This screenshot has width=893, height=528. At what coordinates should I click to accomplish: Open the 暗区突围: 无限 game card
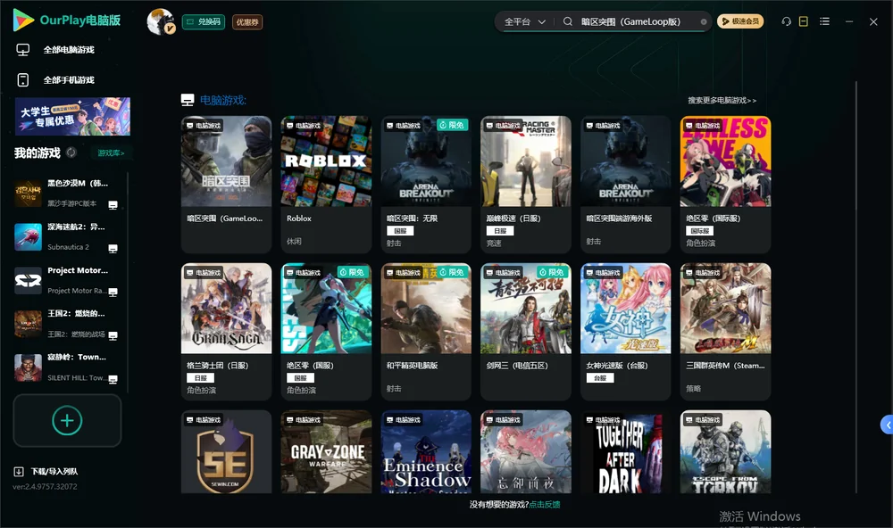point(426,184)
